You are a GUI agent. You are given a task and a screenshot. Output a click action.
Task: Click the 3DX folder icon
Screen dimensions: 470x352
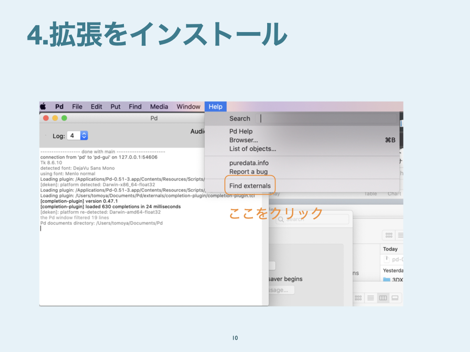(x=387, y=280)
